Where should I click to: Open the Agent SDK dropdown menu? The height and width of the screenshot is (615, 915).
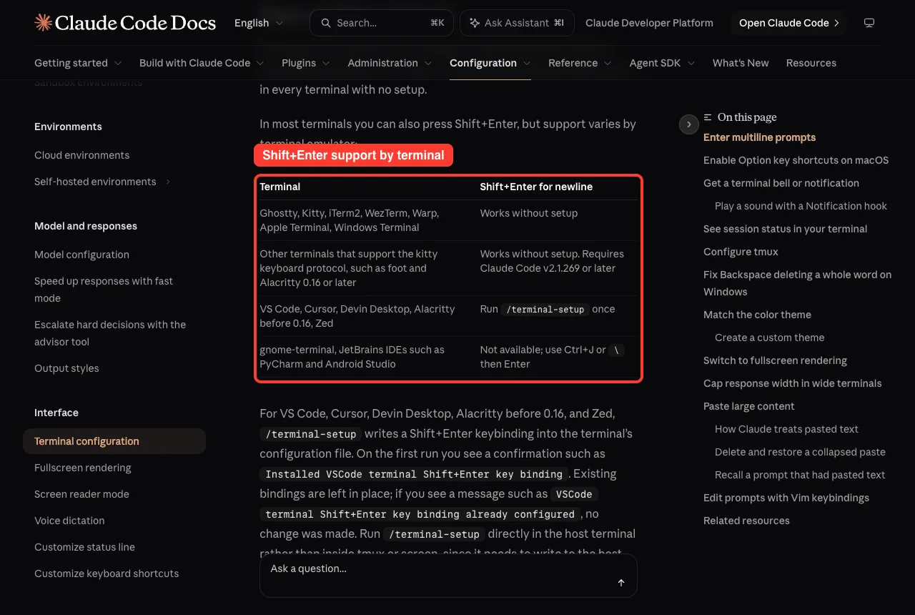[662, 63]
